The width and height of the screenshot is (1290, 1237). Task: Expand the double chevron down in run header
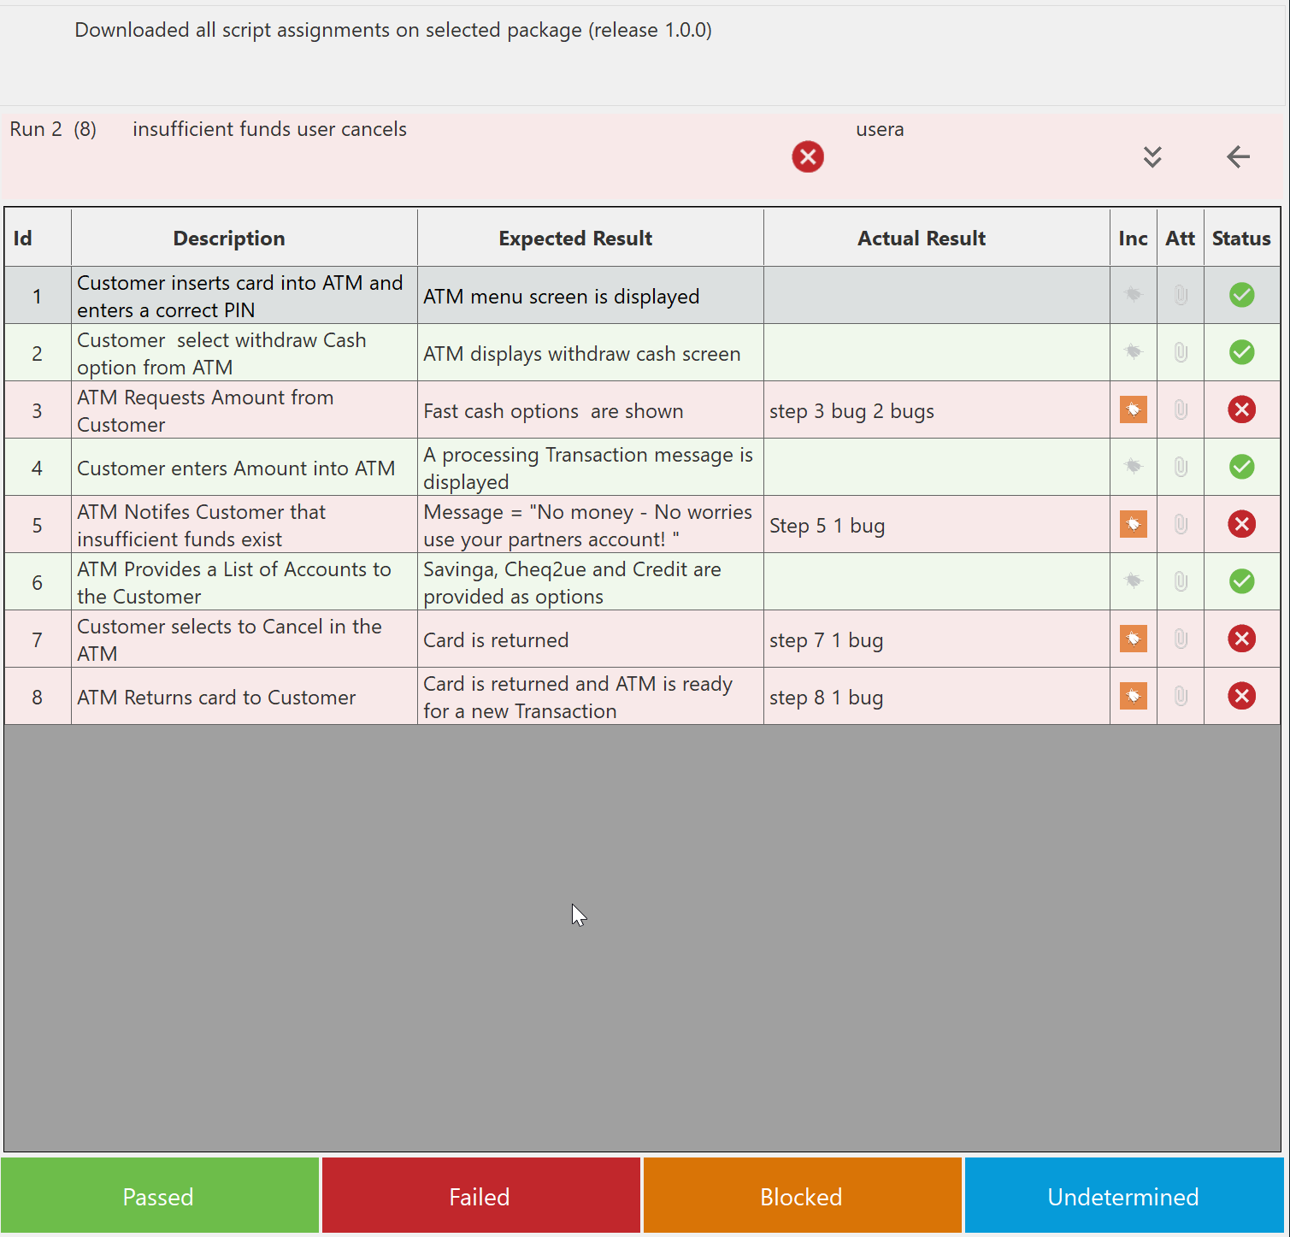pos(1152,156)
